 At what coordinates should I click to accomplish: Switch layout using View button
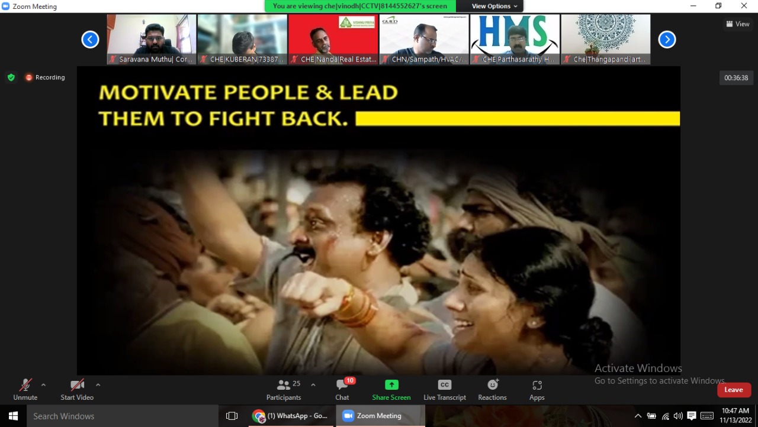point(738,24)
